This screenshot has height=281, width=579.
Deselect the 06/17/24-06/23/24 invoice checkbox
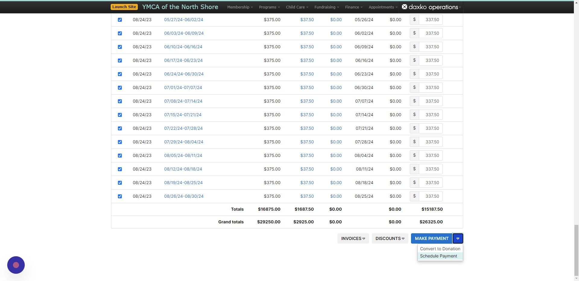[120, 60]
